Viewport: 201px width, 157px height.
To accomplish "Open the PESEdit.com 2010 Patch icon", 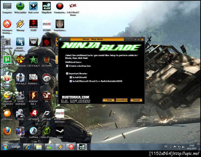I will (x=60, y=116).
